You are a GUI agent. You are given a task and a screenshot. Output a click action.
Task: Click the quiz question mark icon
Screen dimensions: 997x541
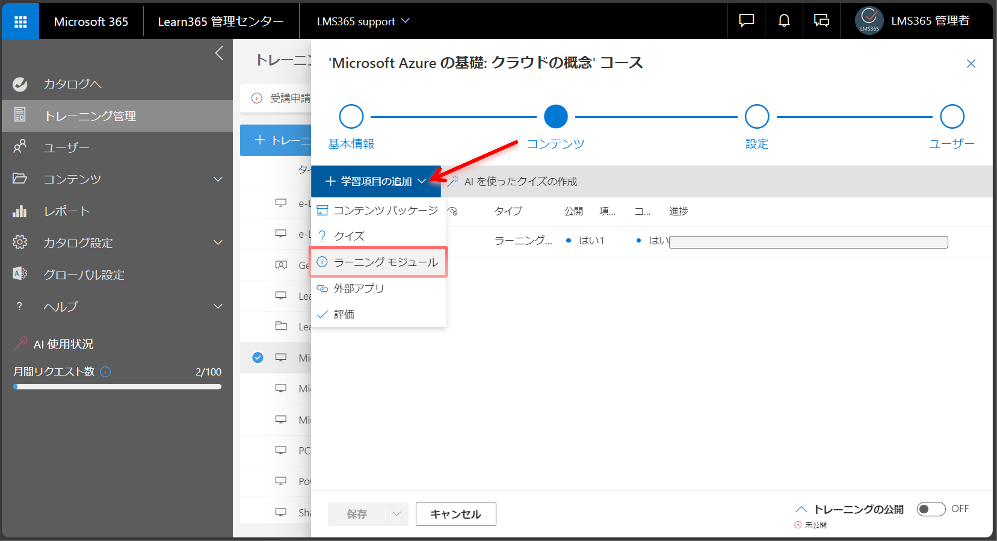(322, 236)
